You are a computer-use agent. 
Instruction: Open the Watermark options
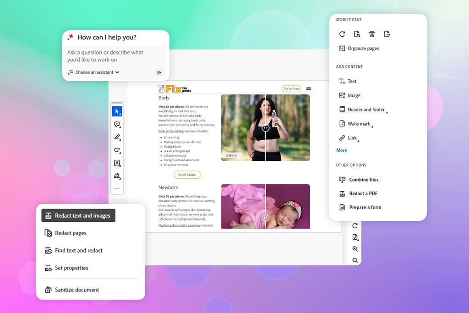356,124
